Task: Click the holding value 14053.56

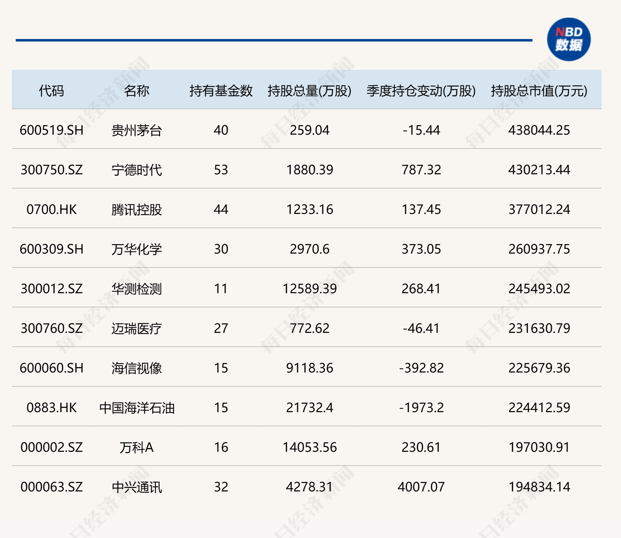Action: (310, 447)
